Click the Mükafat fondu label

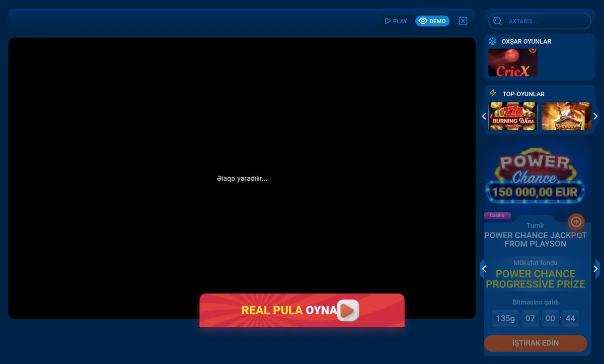(x=536, y=263)
